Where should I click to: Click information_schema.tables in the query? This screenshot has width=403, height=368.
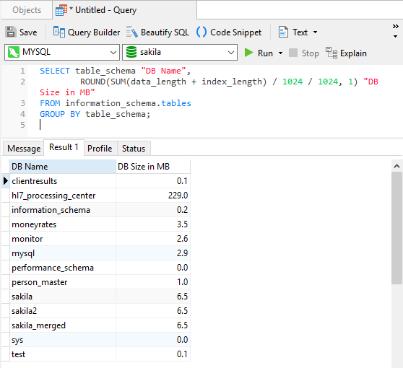128,103
